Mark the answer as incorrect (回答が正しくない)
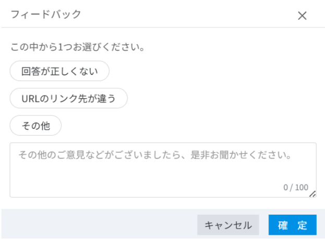This screenshot has width=325, height=239. click(59, 72)
